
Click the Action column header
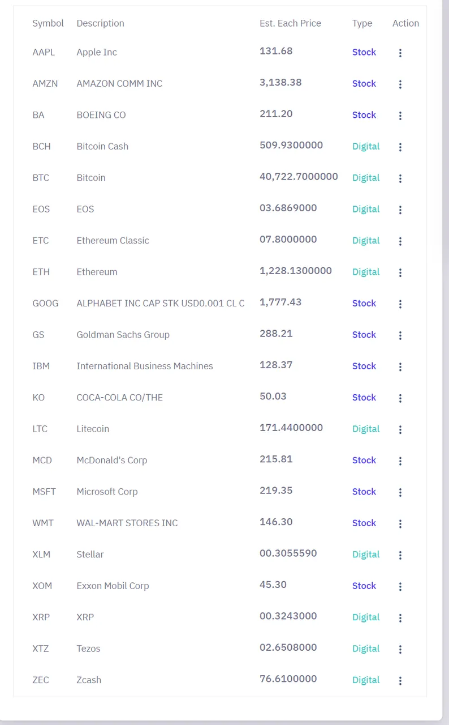pos(405,23)
